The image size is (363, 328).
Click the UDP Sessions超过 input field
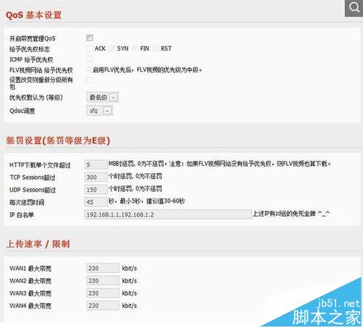pyautogui.click(x=96, y=190)
